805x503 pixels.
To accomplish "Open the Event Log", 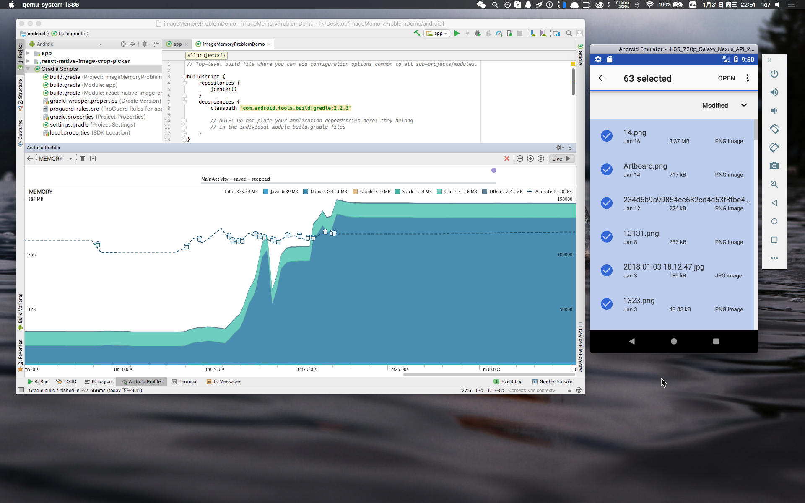I will pyautogui.click(x=508, y=381).
